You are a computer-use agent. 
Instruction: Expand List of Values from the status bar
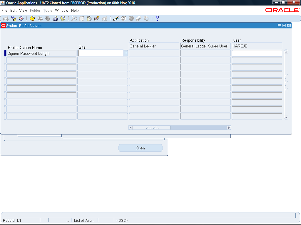(85, 220)
